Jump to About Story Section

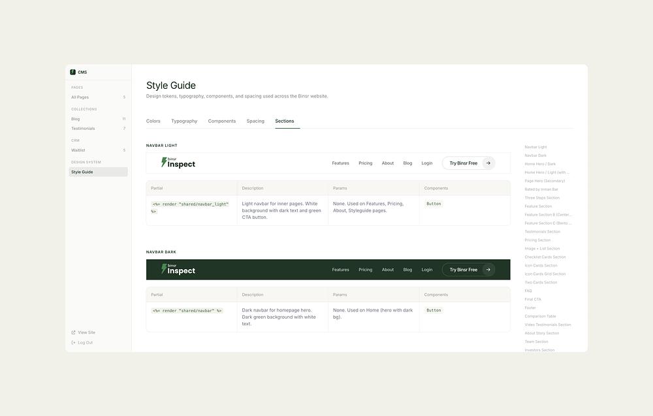(x=542, y=333)
